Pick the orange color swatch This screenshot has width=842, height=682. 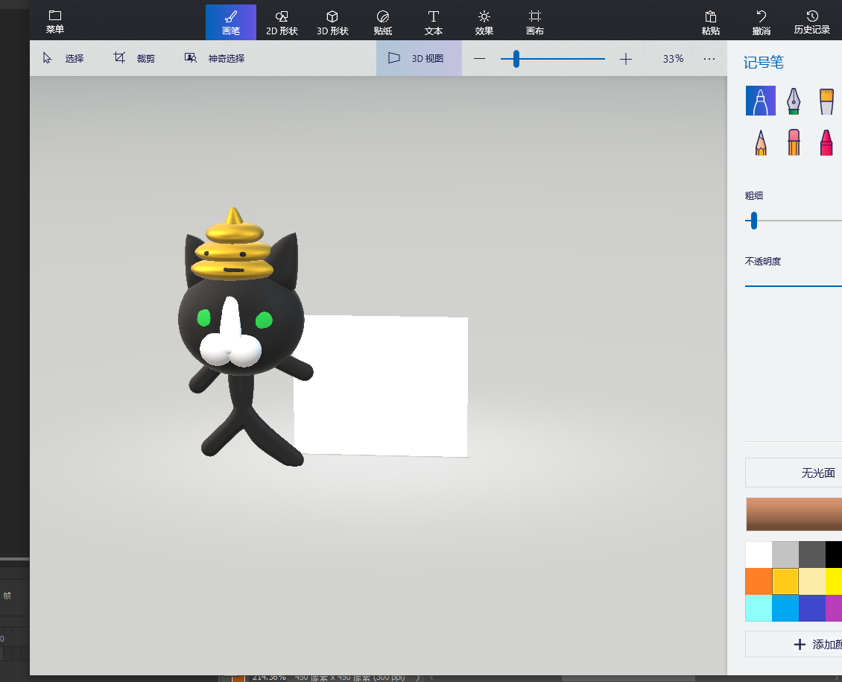[759, 581]
